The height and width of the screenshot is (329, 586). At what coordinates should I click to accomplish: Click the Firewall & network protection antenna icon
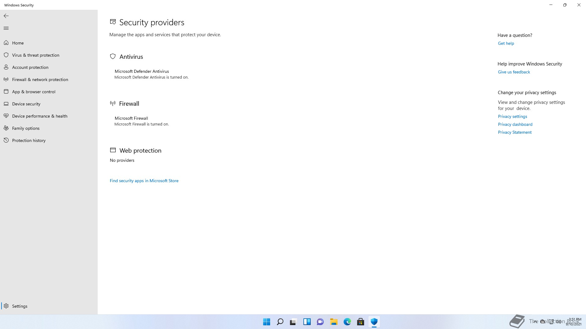click(6, 79)
